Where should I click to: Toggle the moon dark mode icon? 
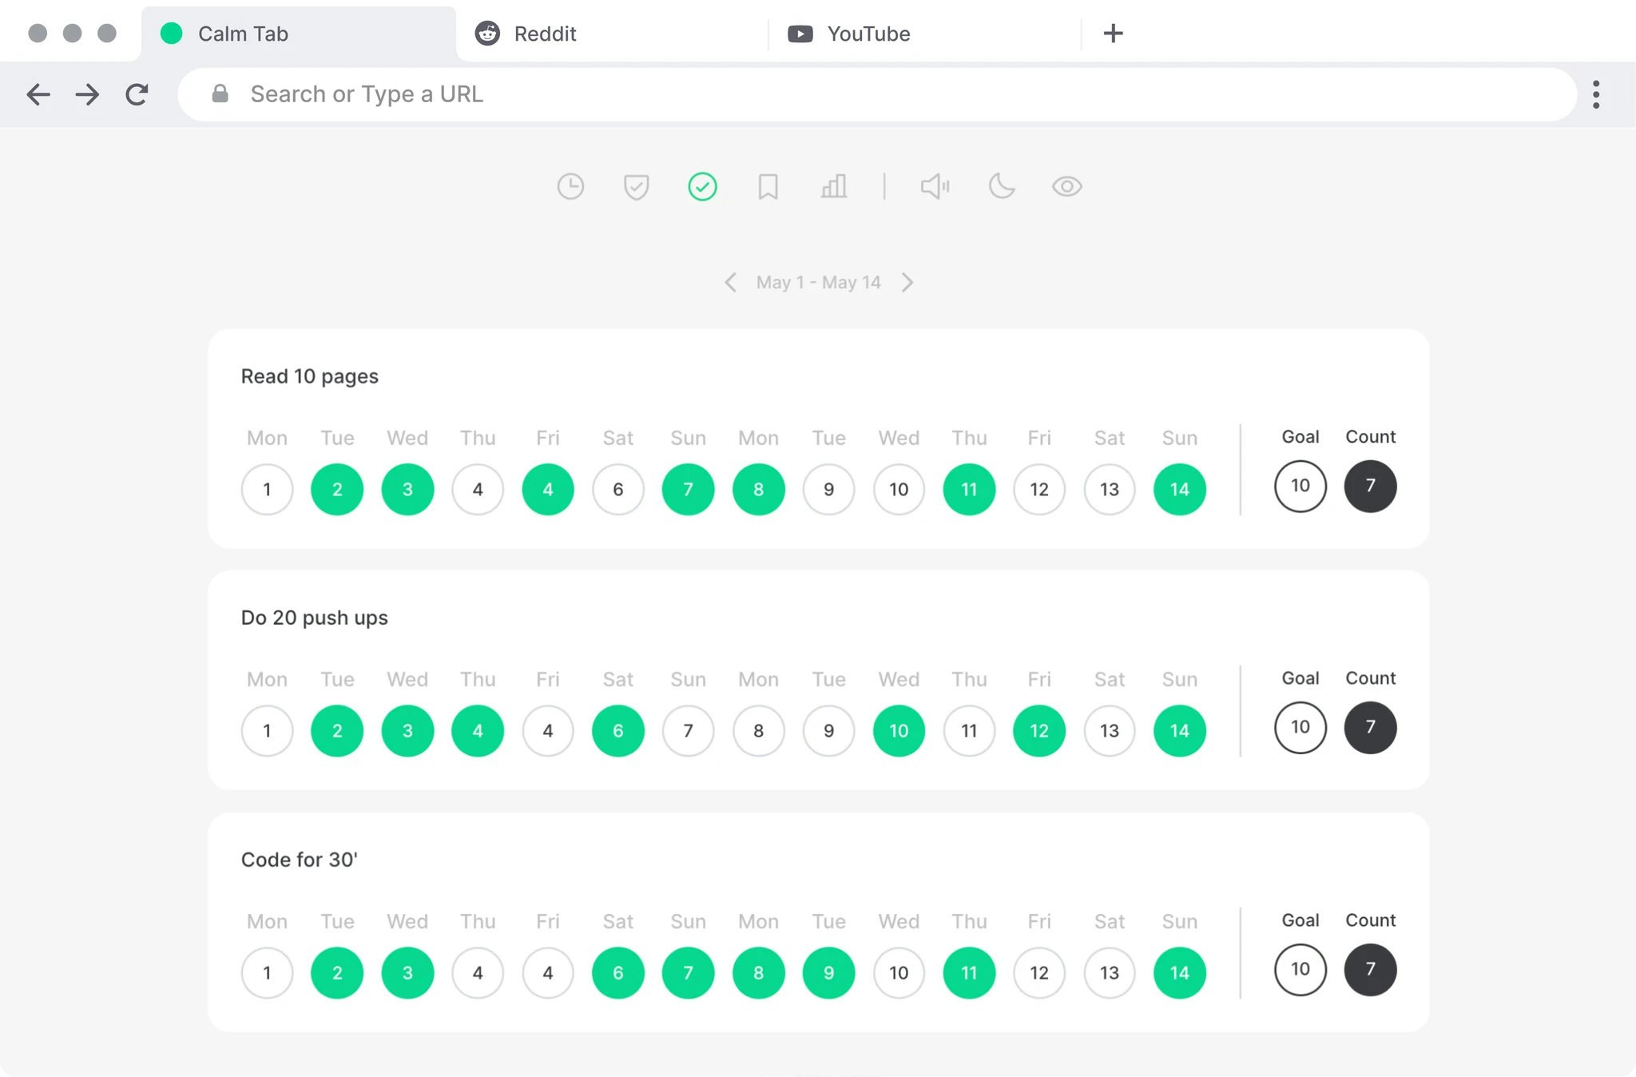tap(1001, 187)
